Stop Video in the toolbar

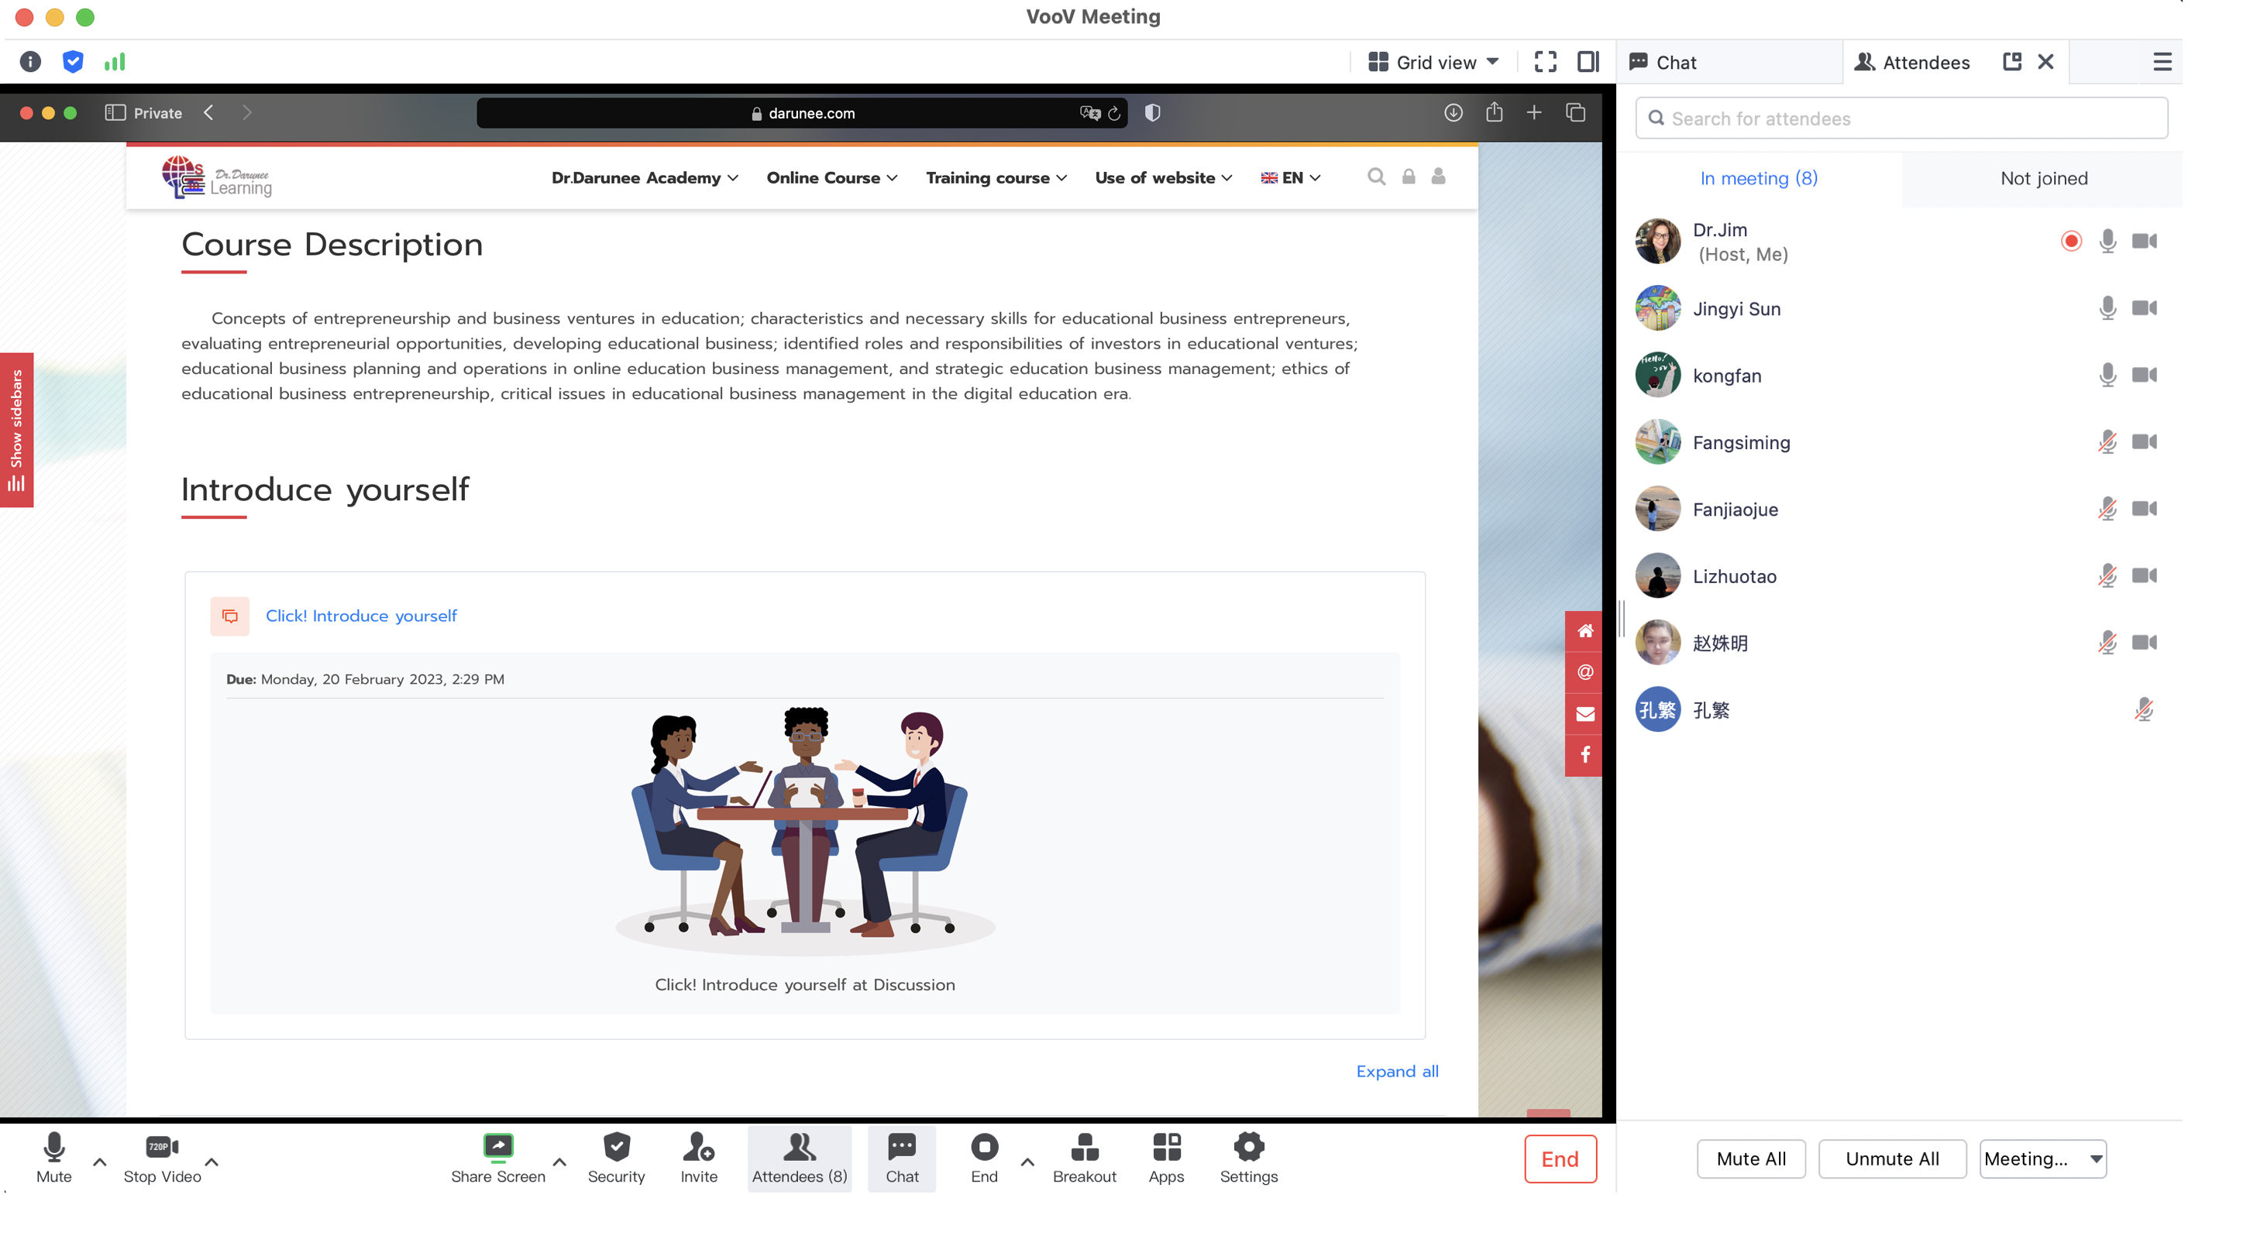(163, 1158)
